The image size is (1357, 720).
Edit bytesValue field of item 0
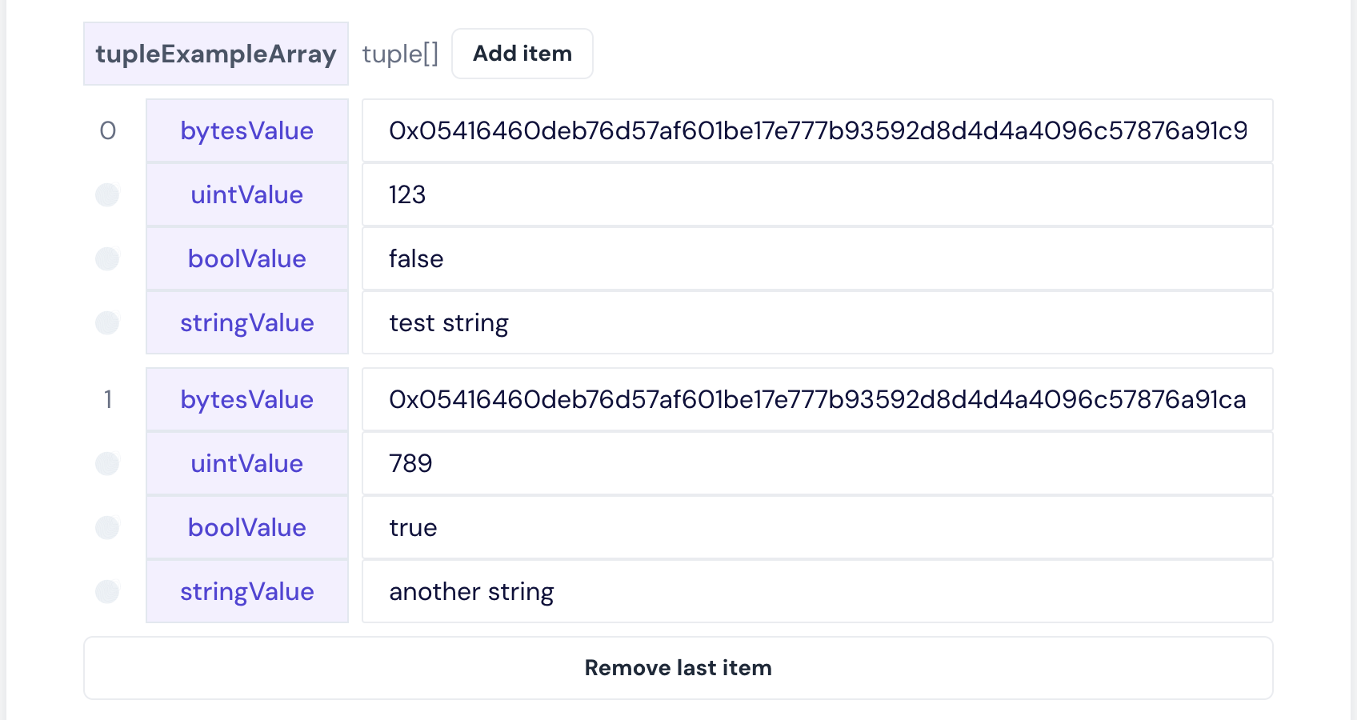coord(818,130)
